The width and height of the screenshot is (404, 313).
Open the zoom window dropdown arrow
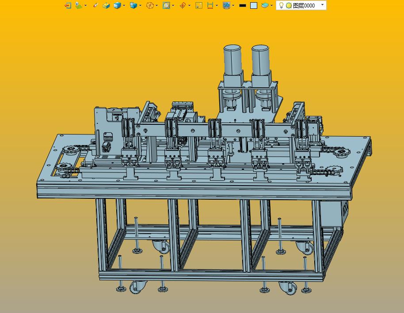(x=173, y=5)
